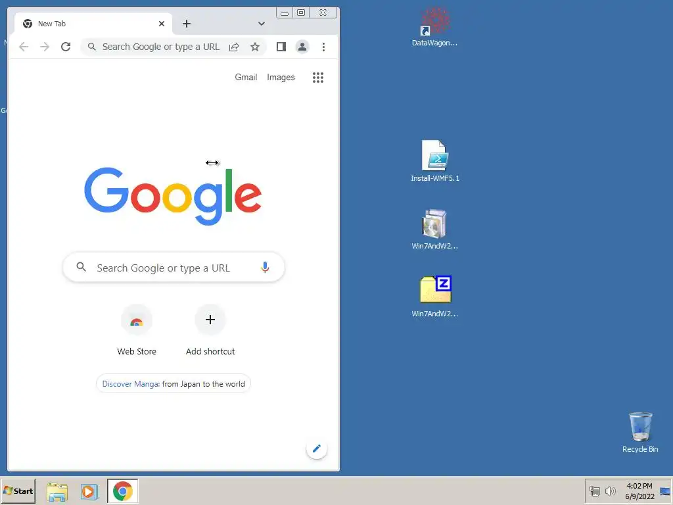The width and height of the screenshot is (673, 505).
Task: Open a new tab with the plus button
Action: (x=186, y=24)
